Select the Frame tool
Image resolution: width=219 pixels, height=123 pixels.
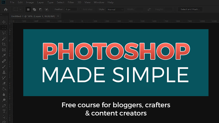[x=4, y=50]
